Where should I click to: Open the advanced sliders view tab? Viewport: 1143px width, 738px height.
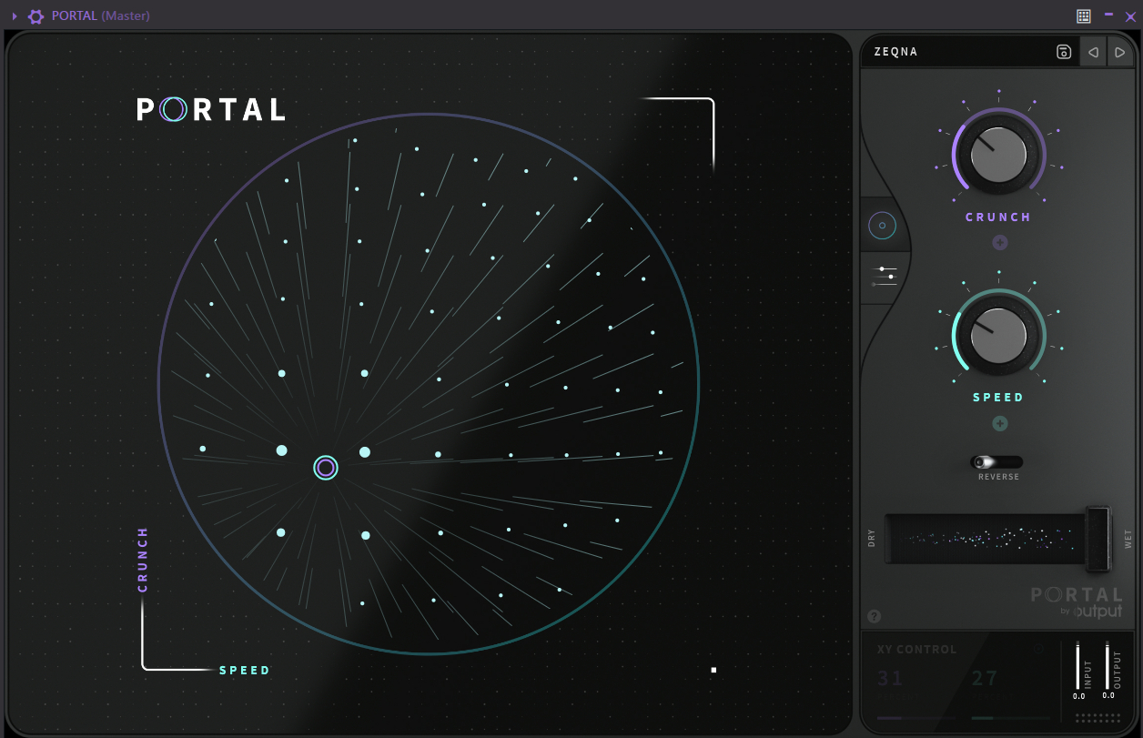pos(885,277)
